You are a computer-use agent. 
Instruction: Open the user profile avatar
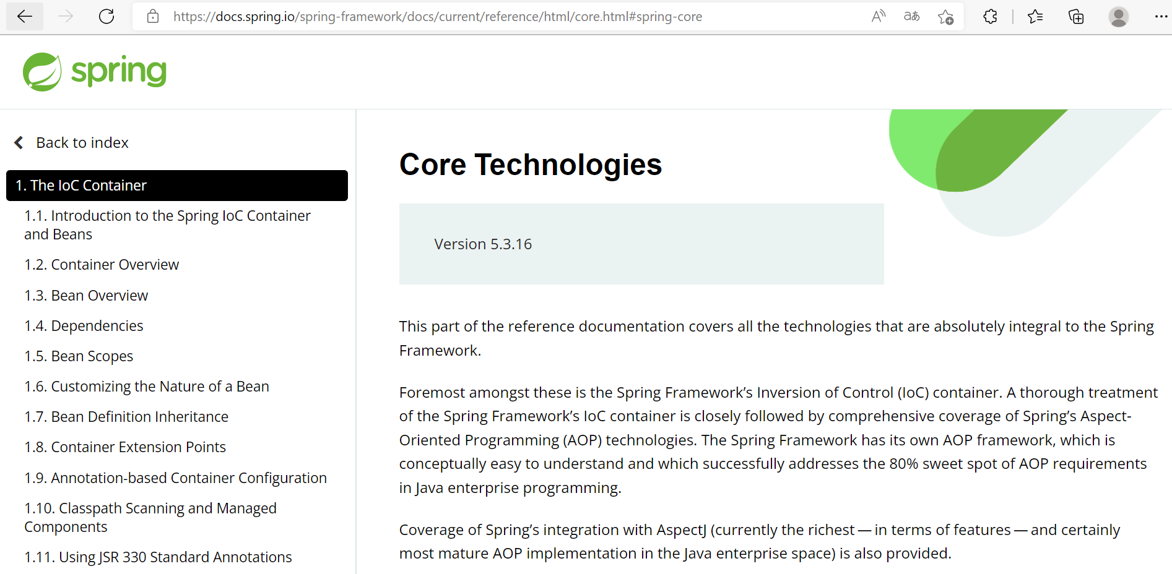click(x=1118, y=17)
